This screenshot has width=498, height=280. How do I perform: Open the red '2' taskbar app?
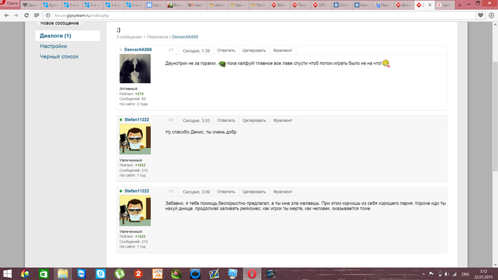click(138, 274)
